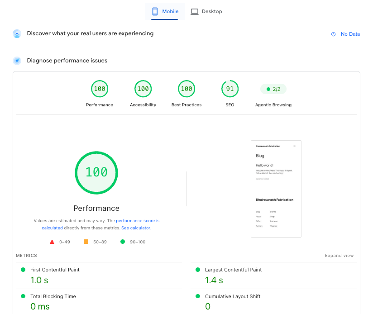Click the red triangle 0–49 legend icon
Image resolution: width=373 pixels, height=314 pixels.
tap(52, 242)
